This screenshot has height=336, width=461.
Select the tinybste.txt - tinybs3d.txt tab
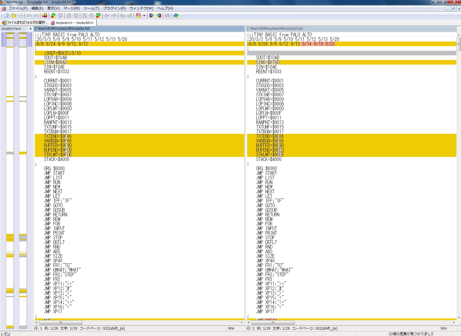point(72,22)
